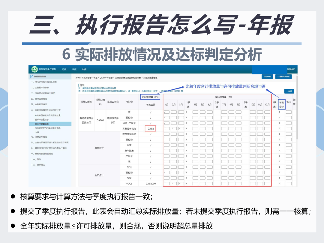Click the document icon beside 执行报告信息

tap(31, 76)
